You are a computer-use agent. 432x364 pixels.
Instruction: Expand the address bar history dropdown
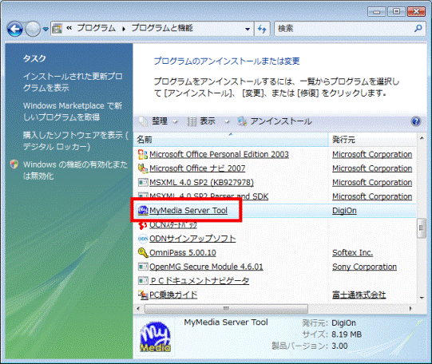point(248,29)
